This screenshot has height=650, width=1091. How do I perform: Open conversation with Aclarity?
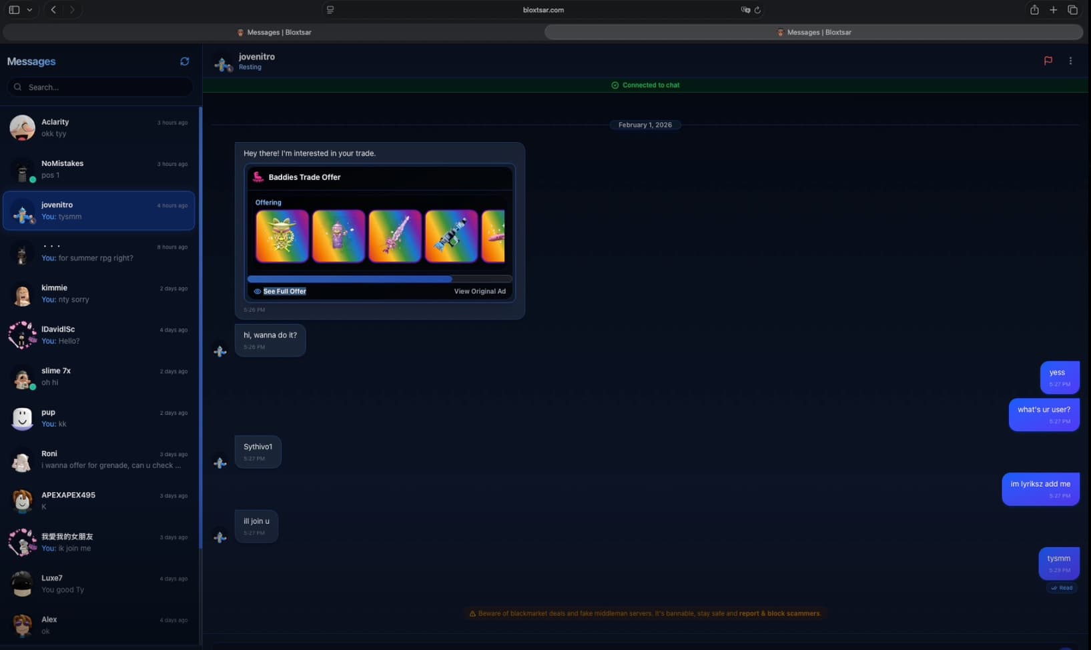point(99,127)
